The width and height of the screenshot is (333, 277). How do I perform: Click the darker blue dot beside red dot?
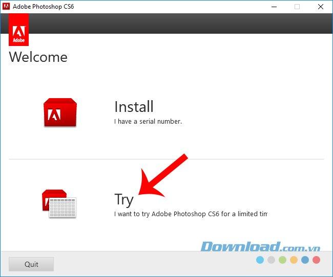[x=305, y=260]
